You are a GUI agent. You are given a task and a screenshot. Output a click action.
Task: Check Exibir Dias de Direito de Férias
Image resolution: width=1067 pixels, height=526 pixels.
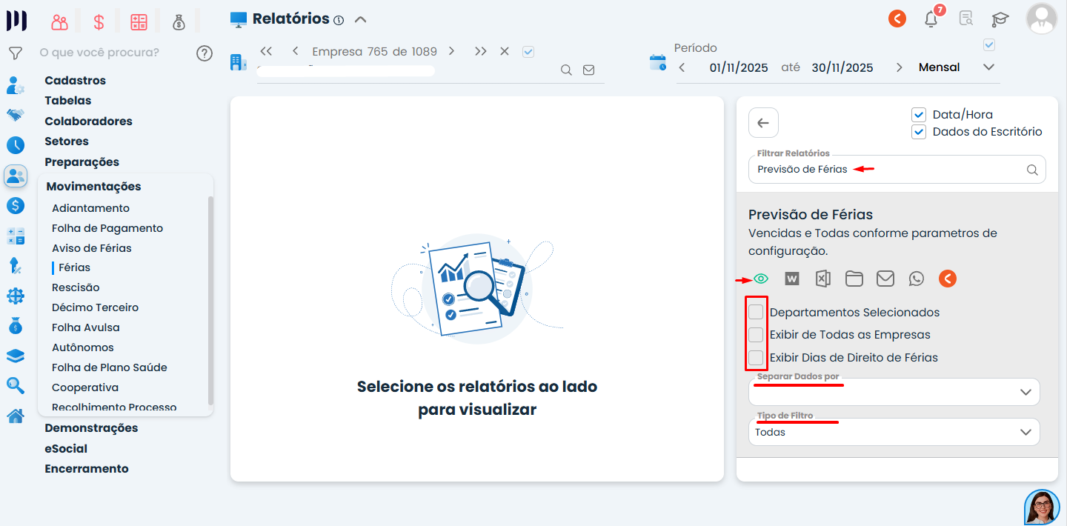point(756,358)
